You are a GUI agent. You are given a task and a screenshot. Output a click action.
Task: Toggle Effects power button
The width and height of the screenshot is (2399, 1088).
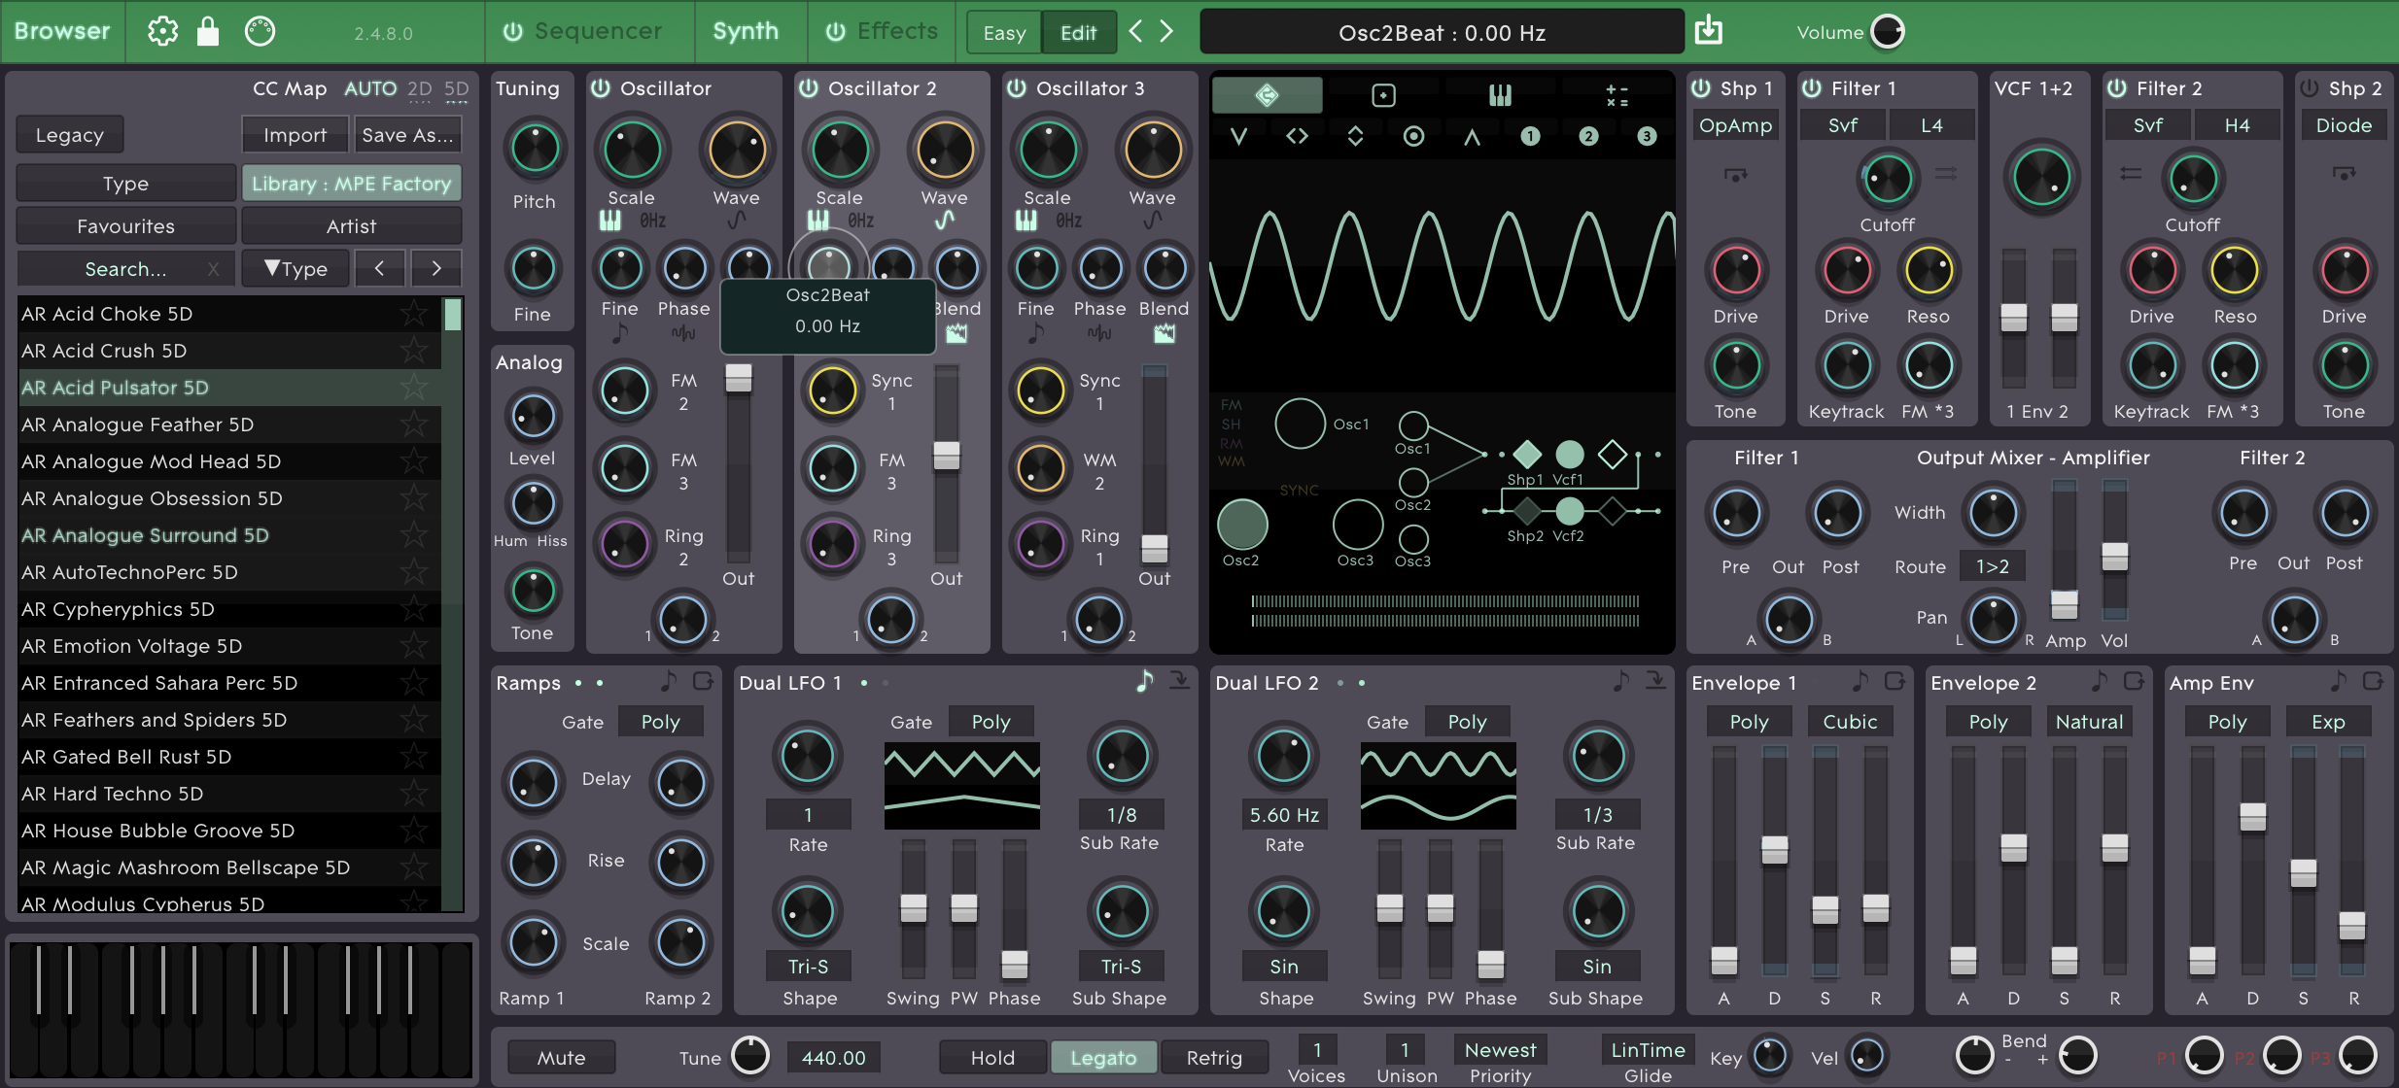coord(835,31)
